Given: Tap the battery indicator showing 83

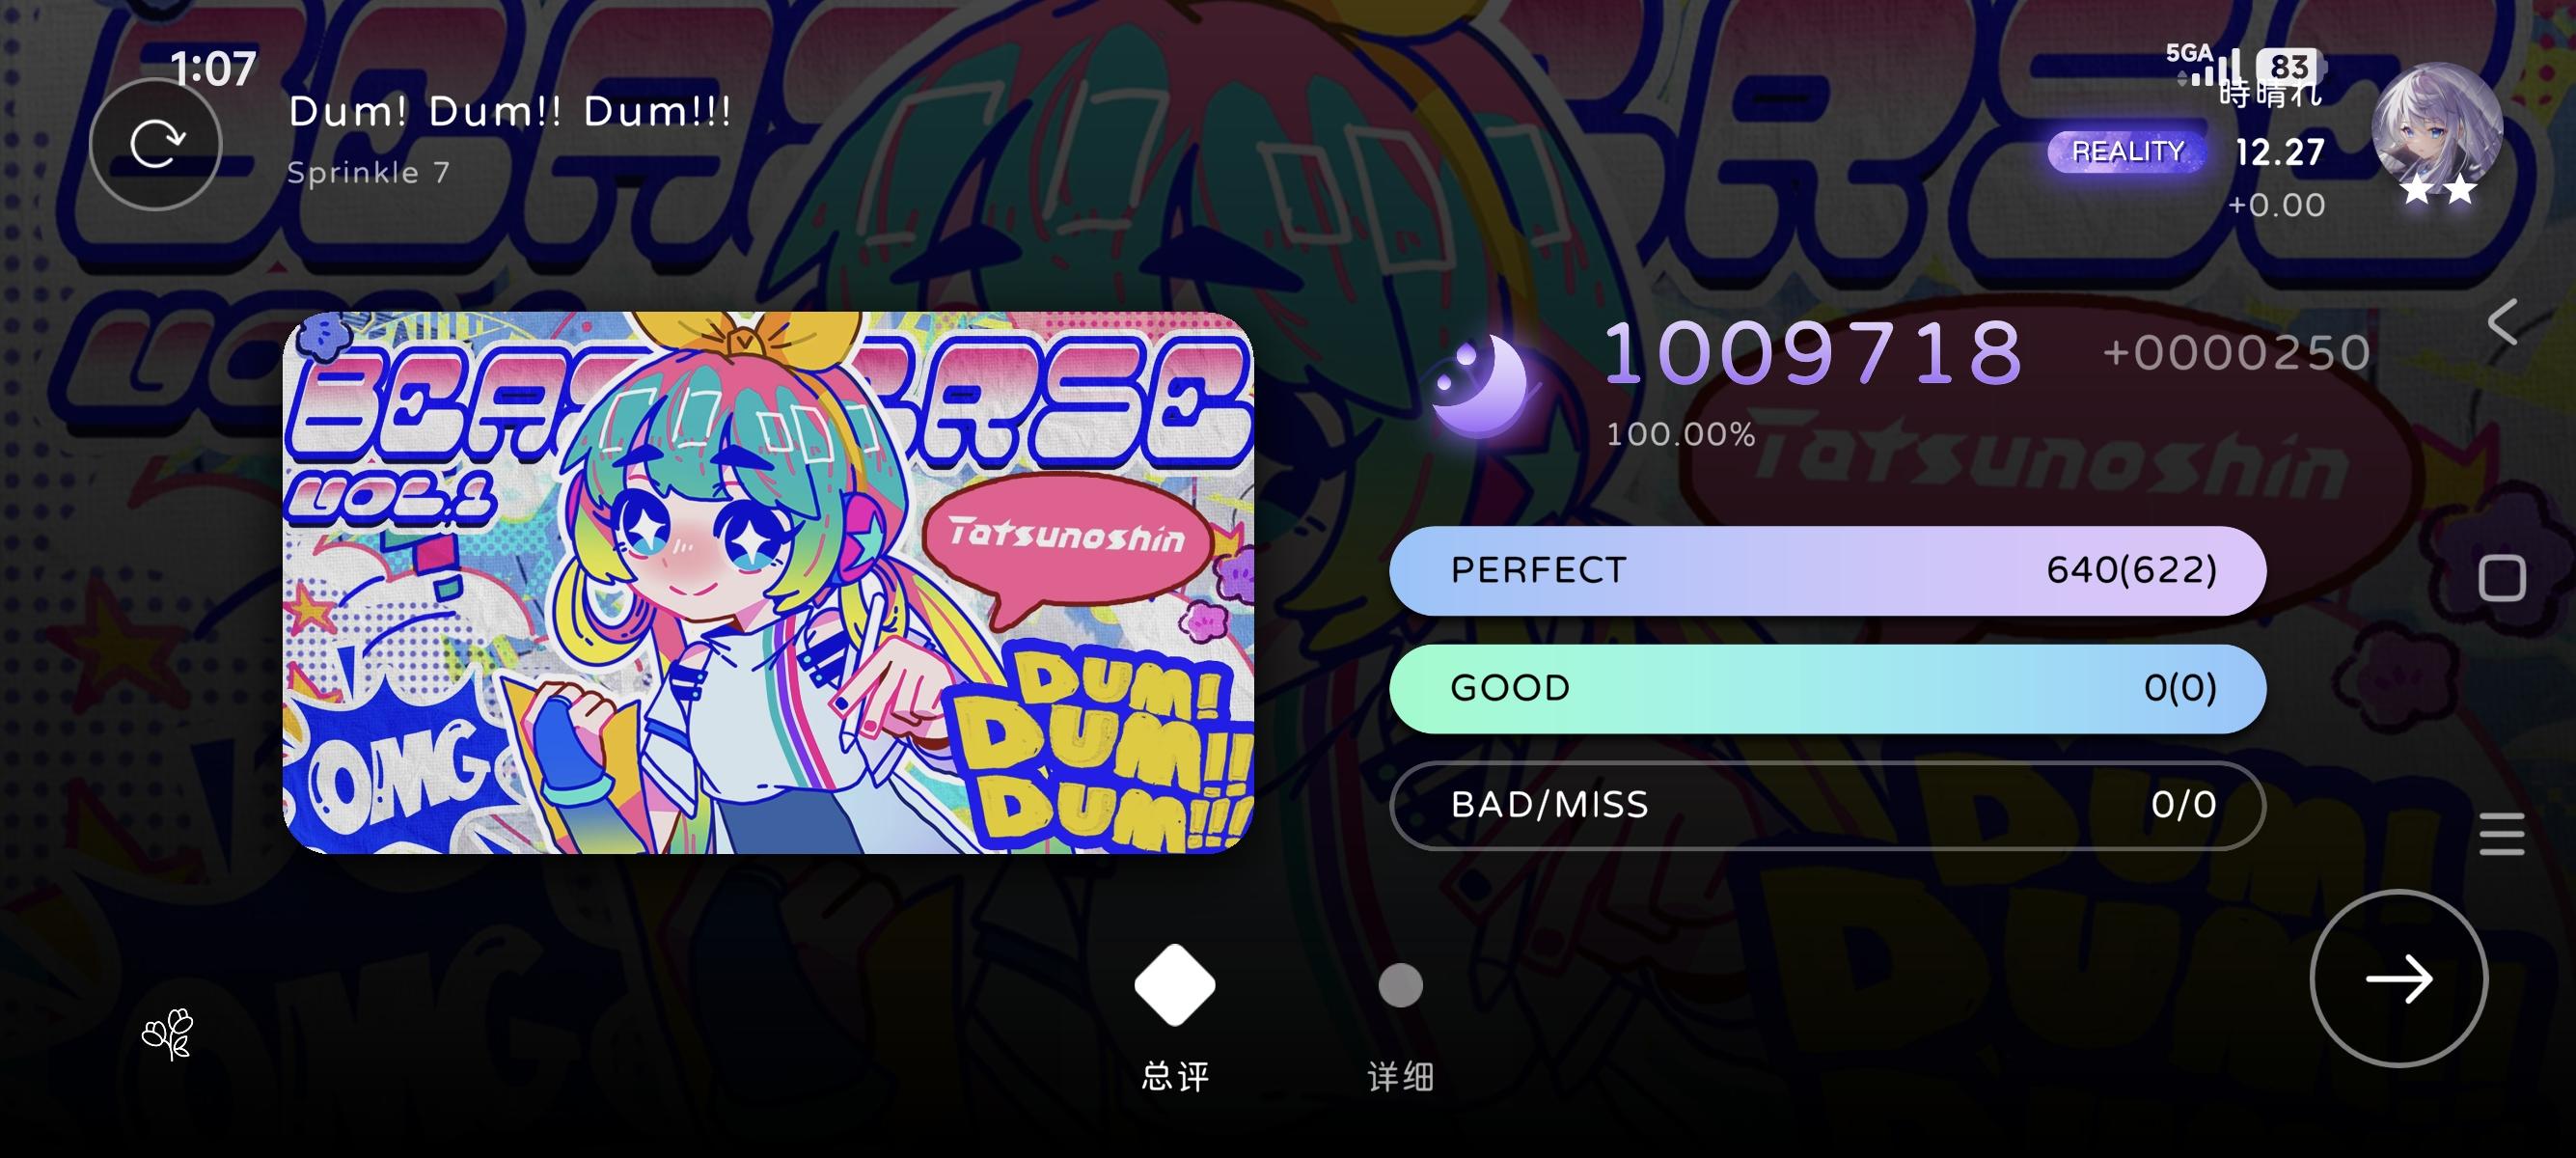Looking at the screenshot, I should click(x=2289, y=67).
